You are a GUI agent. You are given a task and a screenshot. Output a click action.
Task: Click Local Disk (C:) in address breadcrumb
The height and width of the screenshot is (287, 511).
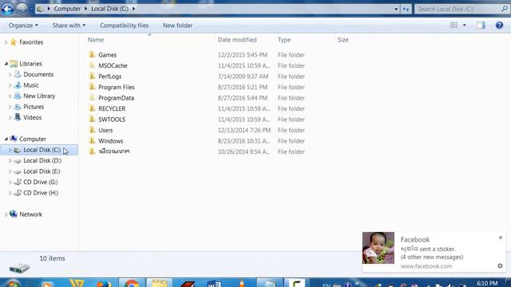110,9
